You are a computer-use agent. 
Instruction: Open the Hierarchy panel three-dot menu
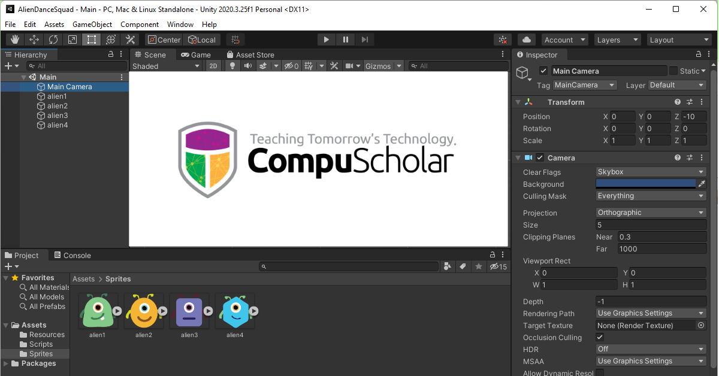tap(122, 54)
